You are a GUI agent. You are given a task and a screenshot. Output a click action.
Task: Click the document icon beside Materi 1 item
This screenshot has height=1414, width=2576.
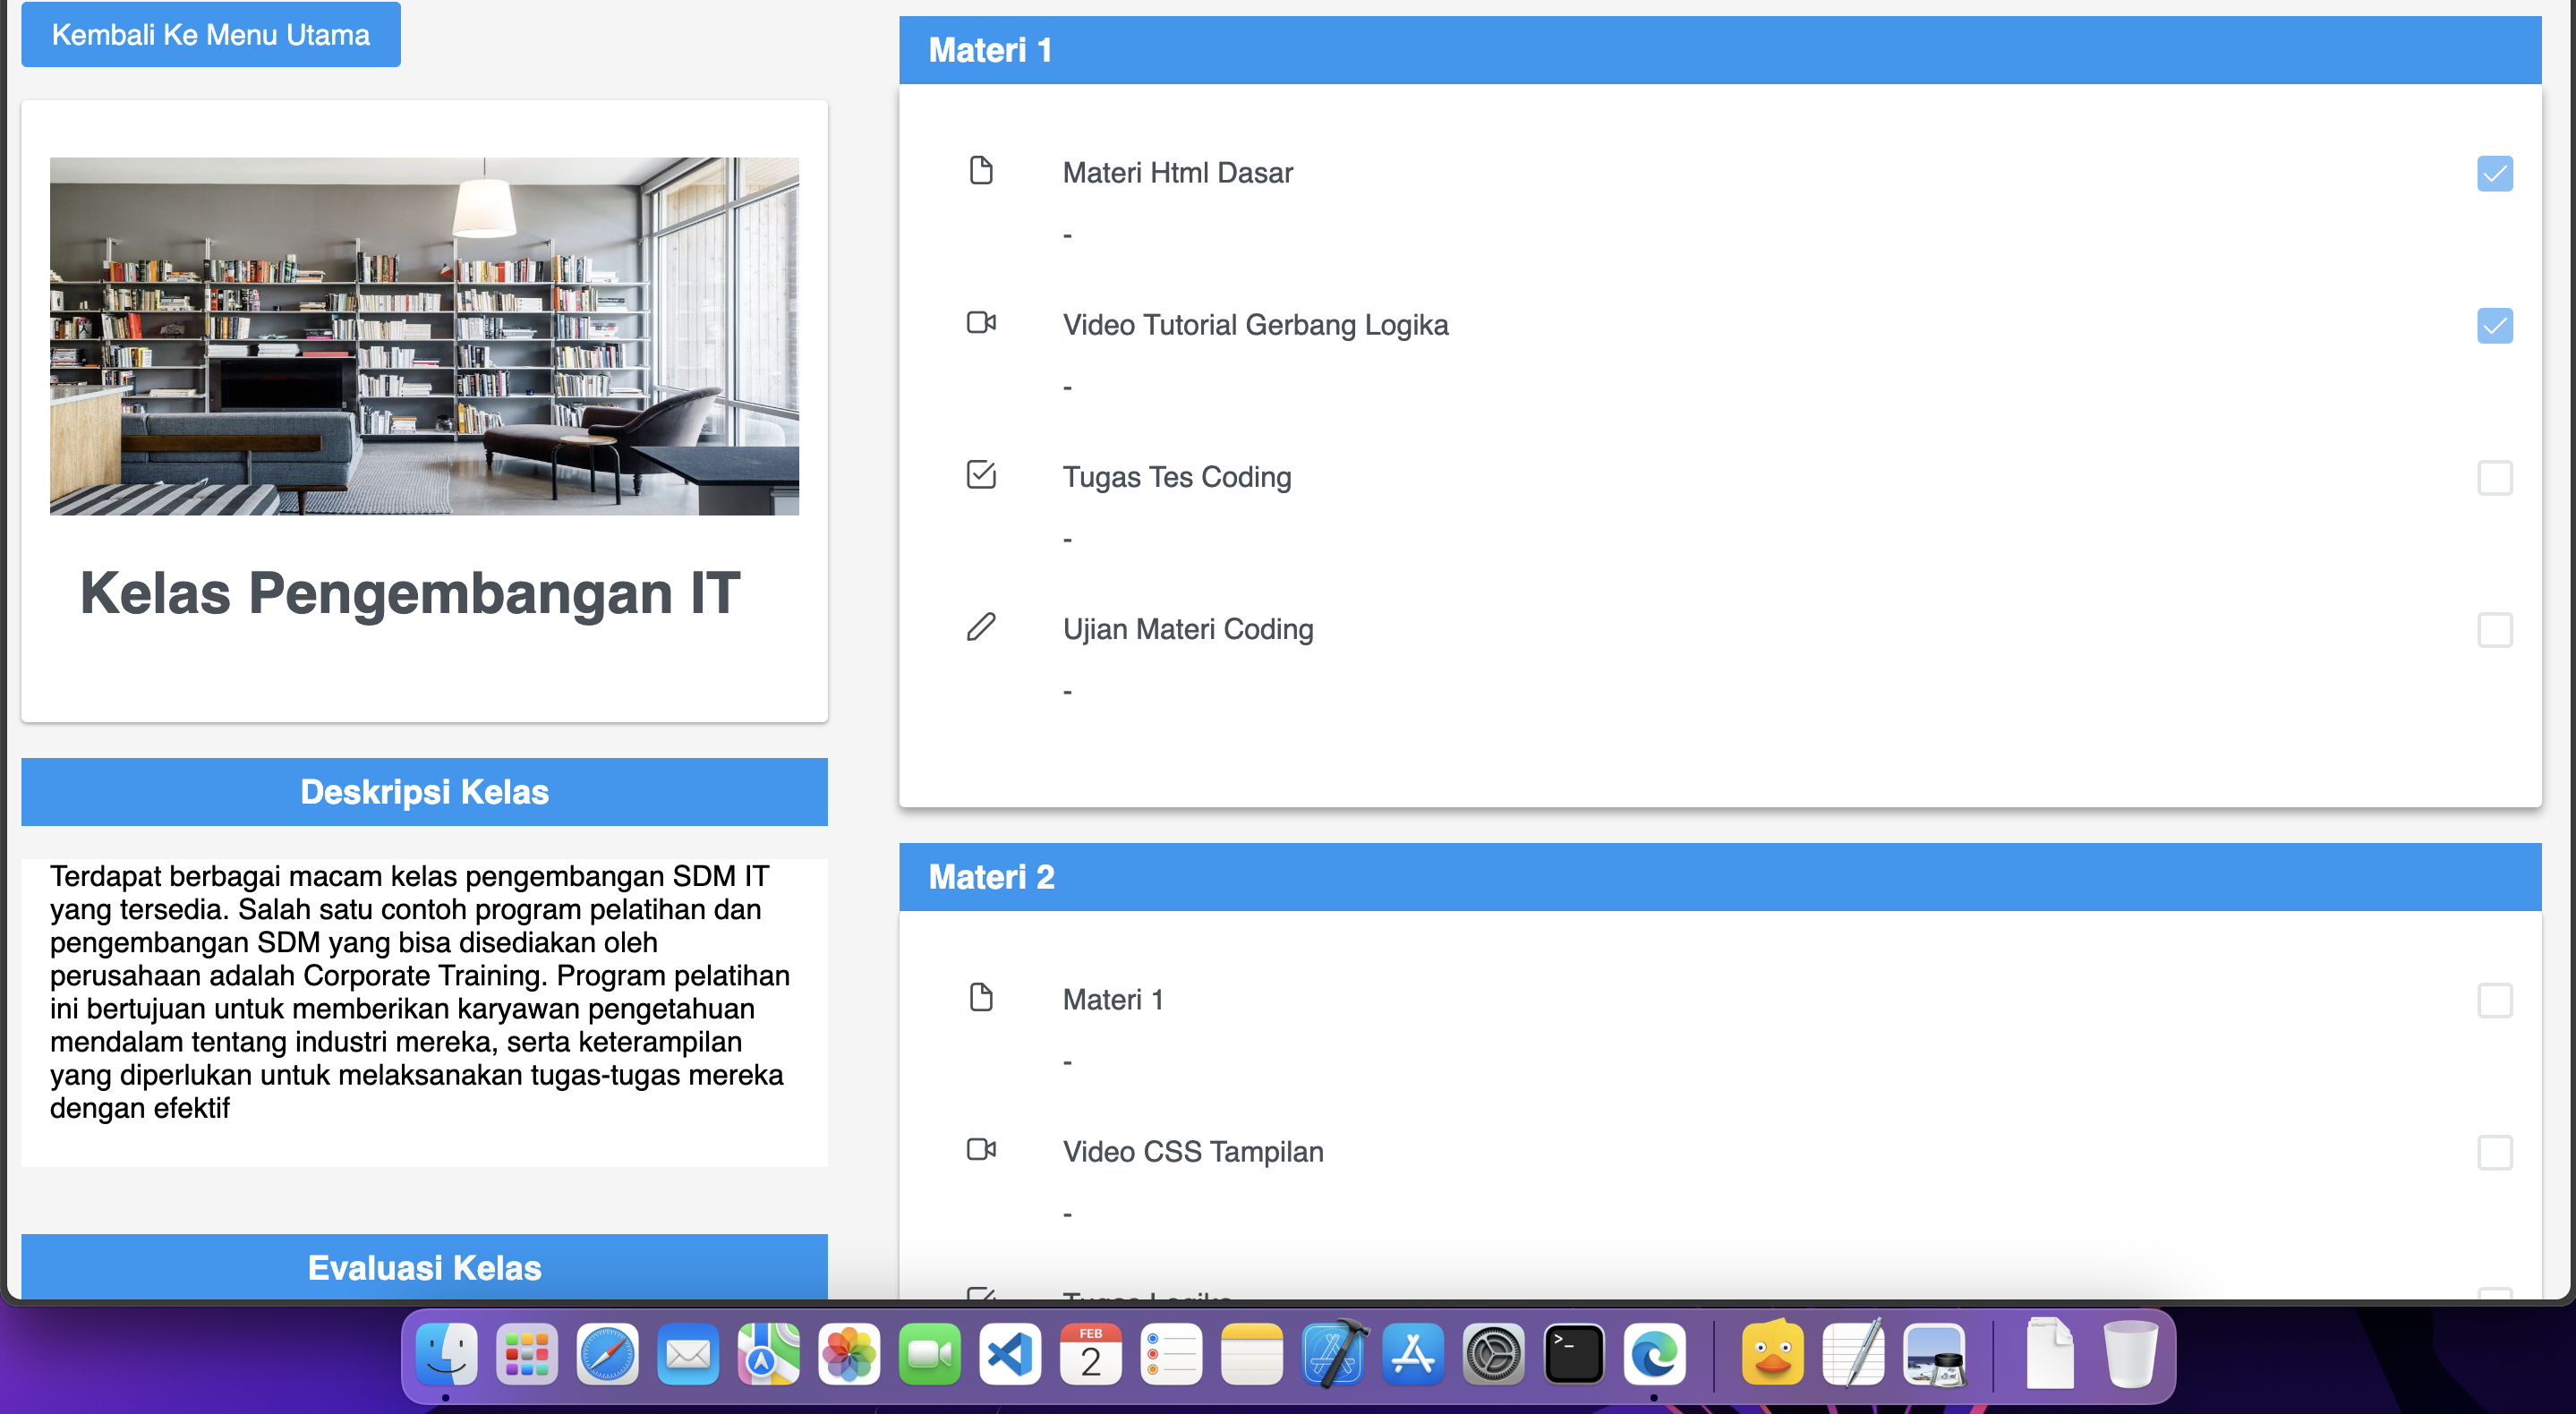click(981, 997)
